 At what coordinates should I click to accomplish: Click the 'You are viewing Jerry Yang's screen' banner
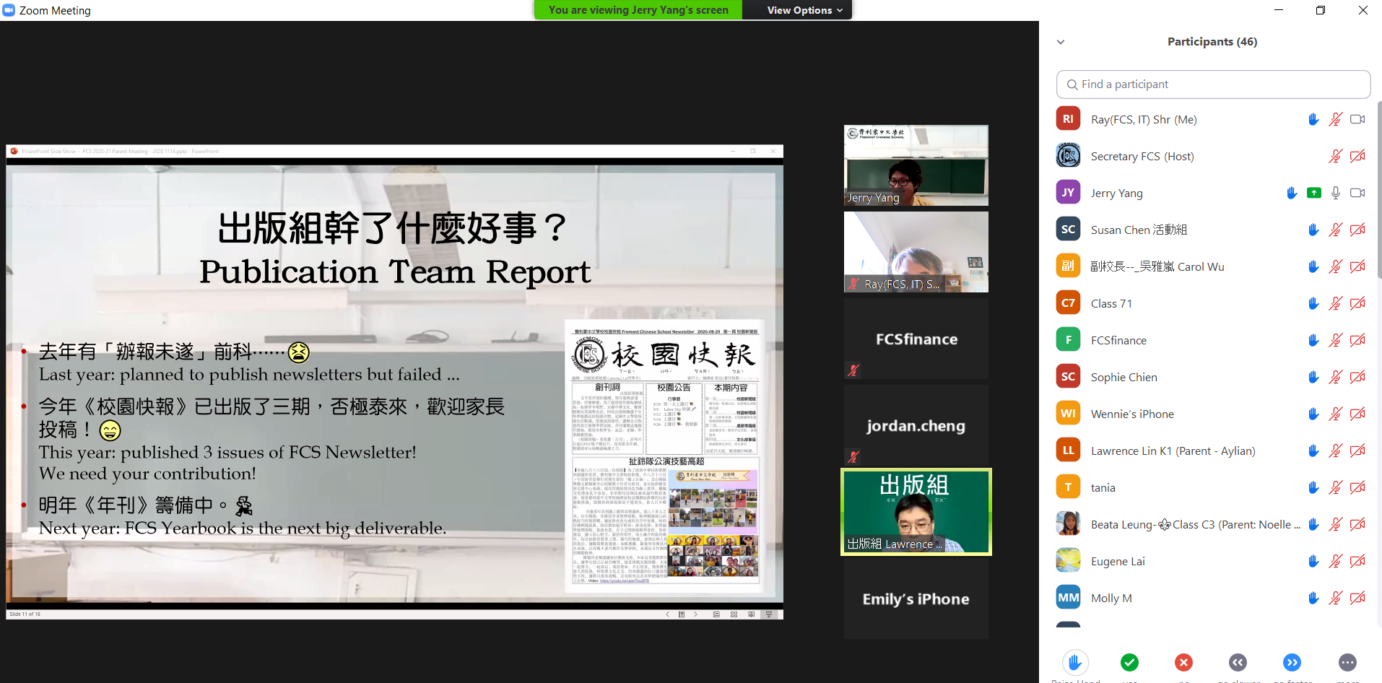[x=638, y=10]
